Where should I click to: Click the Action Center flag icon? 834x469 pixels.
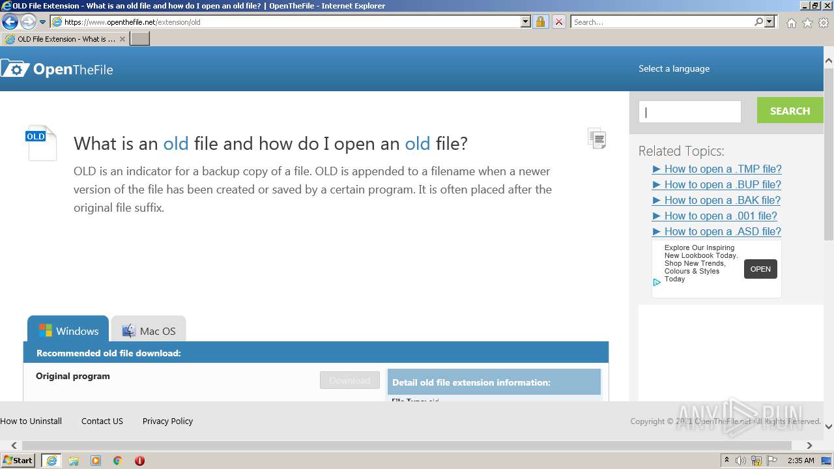click(772, 461)
